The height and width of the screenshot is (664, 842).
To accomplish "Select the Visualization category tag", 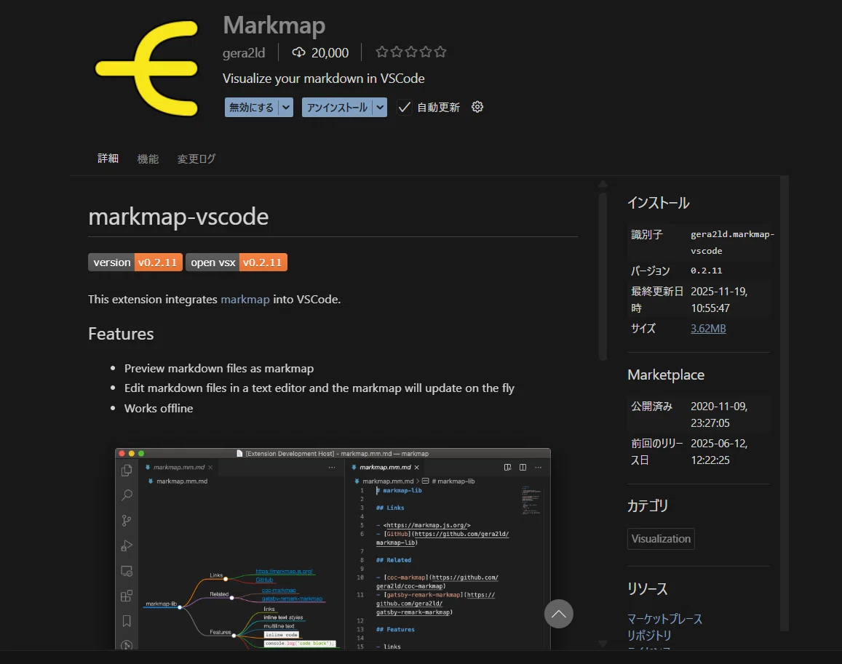I will point(661,538).
